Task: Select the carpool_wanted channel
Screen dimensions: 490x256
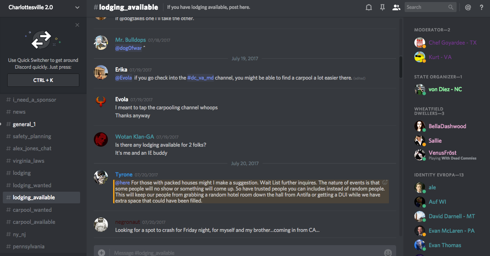Action: [32, 210]
